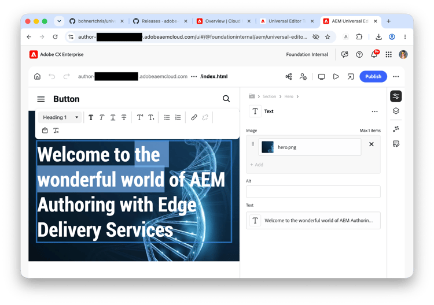Apply strikethrough formatting in text toolbar
Viewport: 434px width, 305px height.
point(124,117)
